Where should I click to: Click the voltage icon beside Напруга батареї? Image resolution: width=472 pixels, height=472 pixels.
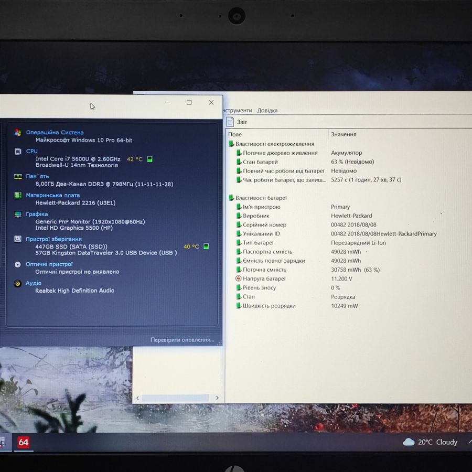tap(239, 279)
